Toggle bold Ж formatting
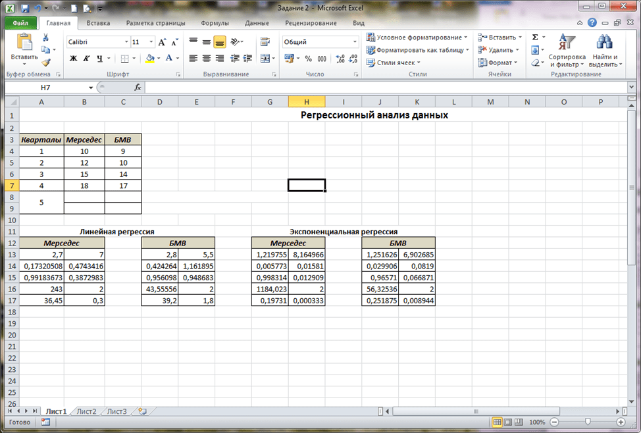 (x=74, y=59)
